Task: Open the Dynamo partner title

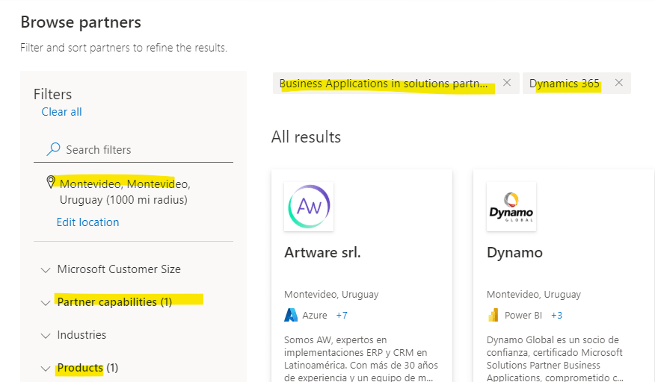Action: 514,253
